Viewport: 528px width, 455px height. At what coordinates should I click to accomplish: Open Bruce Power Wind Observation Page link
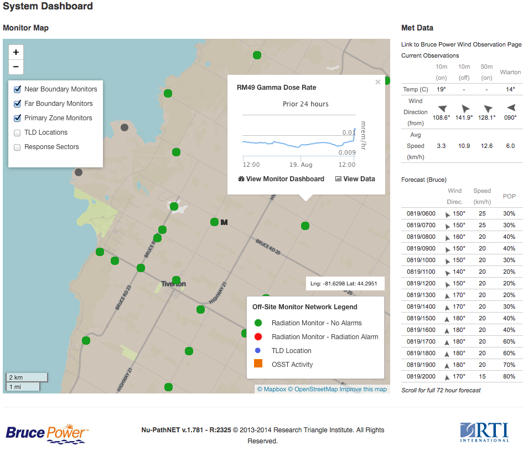point(461,44)
